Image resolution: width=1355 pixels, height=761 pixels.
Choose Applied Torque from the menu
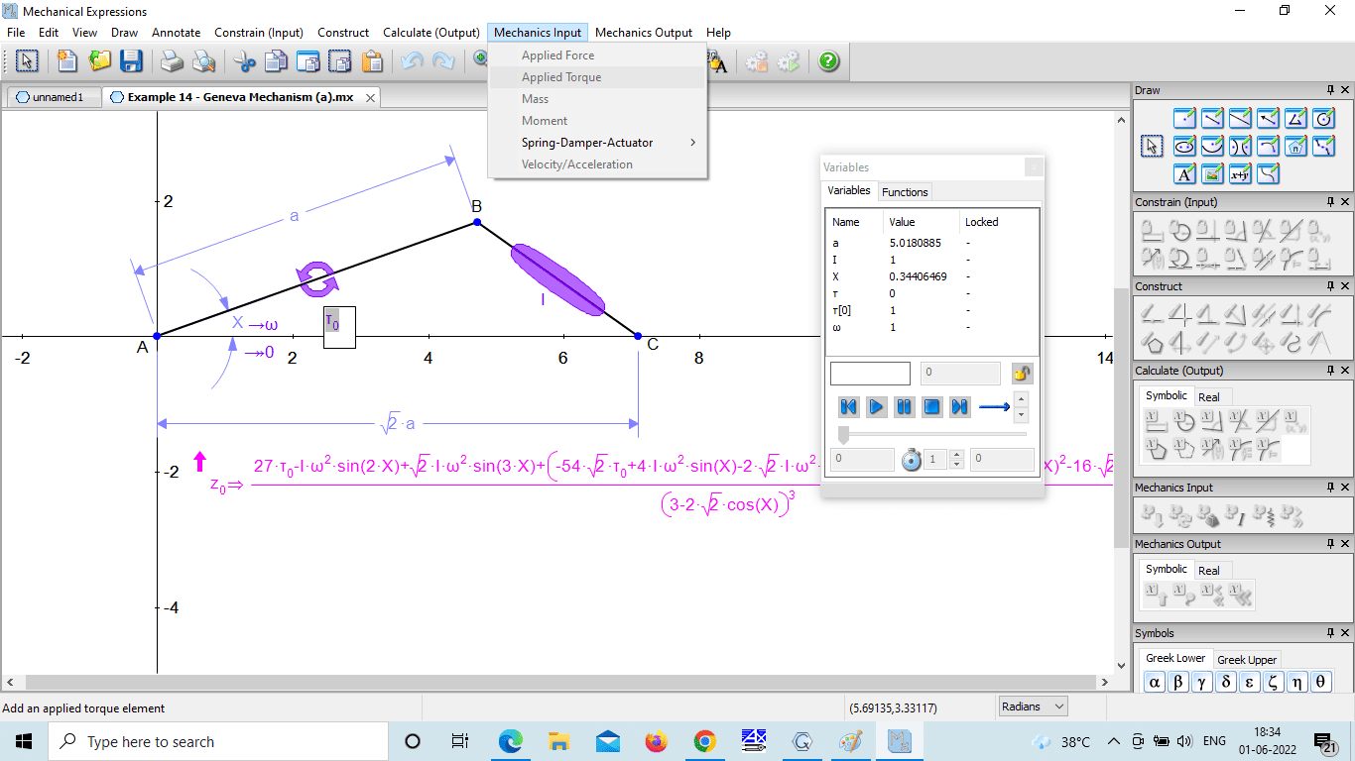pyautogui.click(x=597, y=77)
